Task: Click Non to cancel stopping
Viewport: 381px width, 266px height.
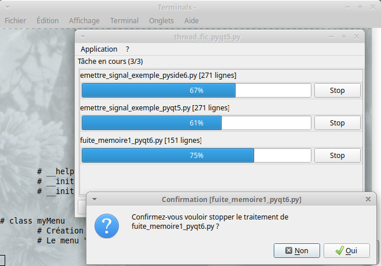Action: point(296,251)
